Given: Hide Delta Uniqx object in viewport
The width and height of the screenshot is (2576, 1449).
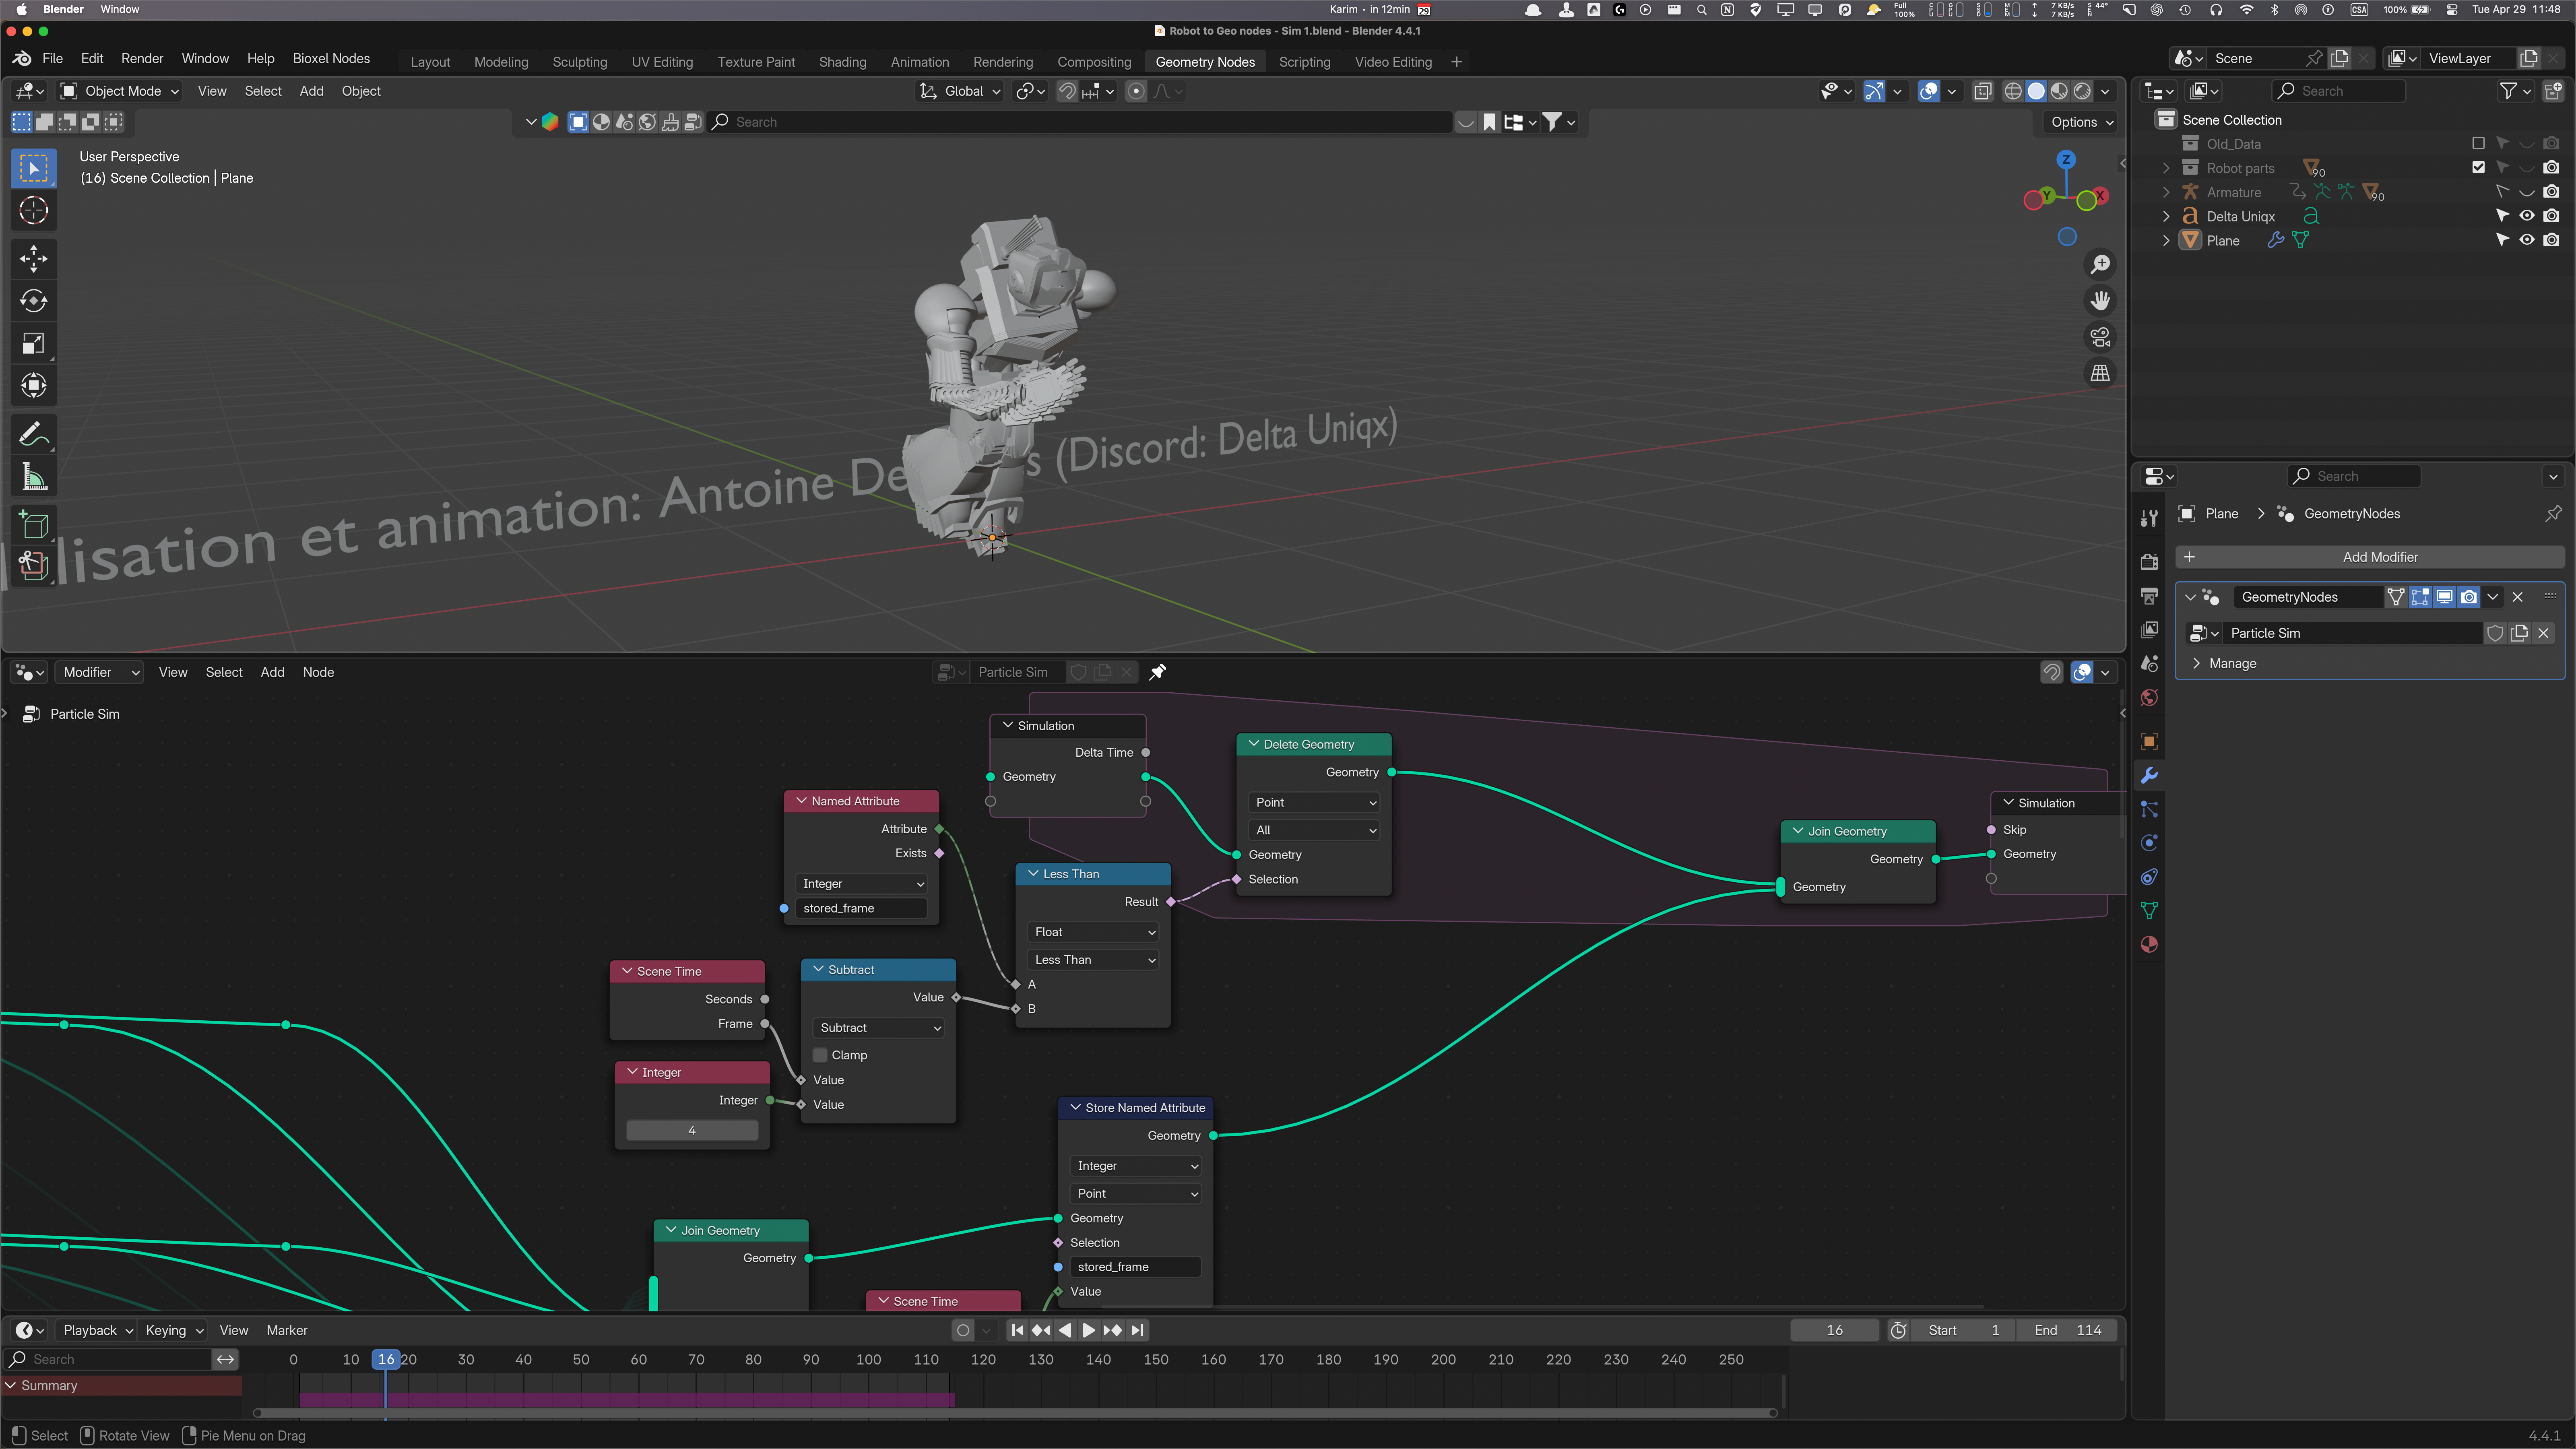Looking at the screenshot, I should pos(2527,216).
